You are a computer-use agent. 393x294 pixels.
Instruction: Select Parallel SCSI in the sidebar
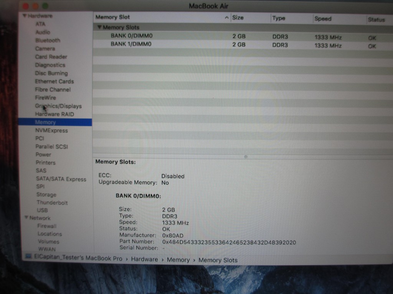pyautogui.click(x=52, y=147)
